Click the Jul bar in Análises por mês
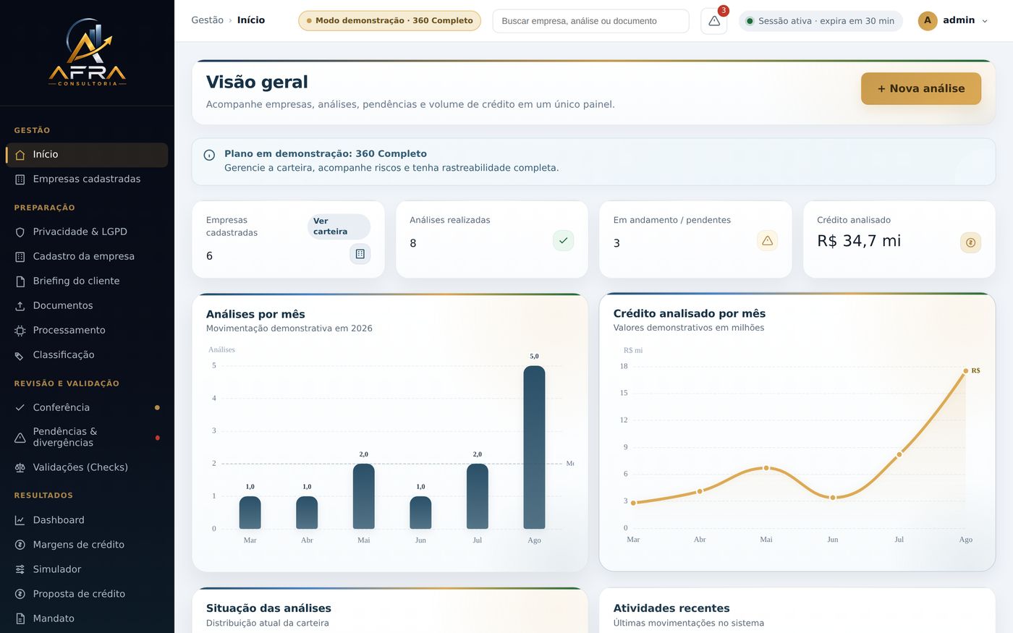The width and height of the screenshot is (1013, 633). tap(478, 496)
